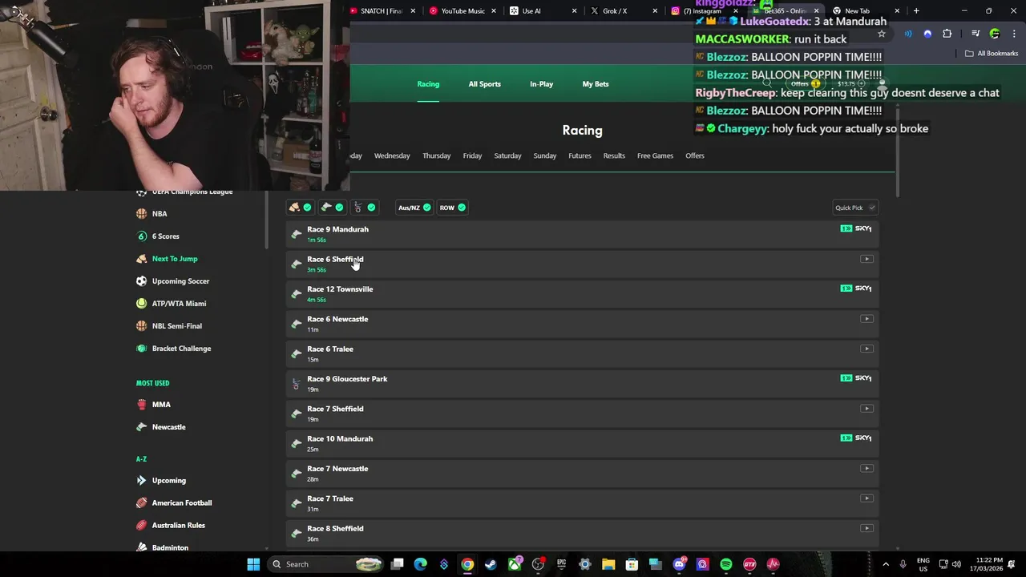Click the video play icon for Race 6 Newcastle
Screen dimensions: 1026x577
(866, 319)
